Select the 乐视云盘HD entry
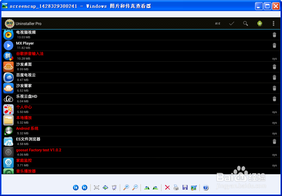This screenshot has width=282, height=196. (141, 99)
